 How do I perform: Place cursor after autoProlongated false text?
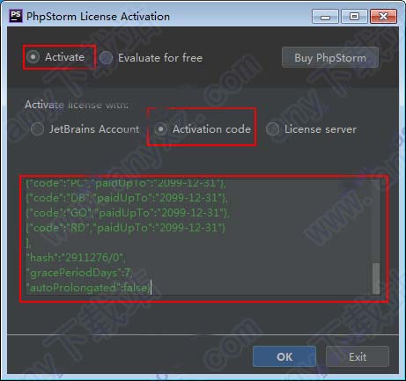[151, 288]
